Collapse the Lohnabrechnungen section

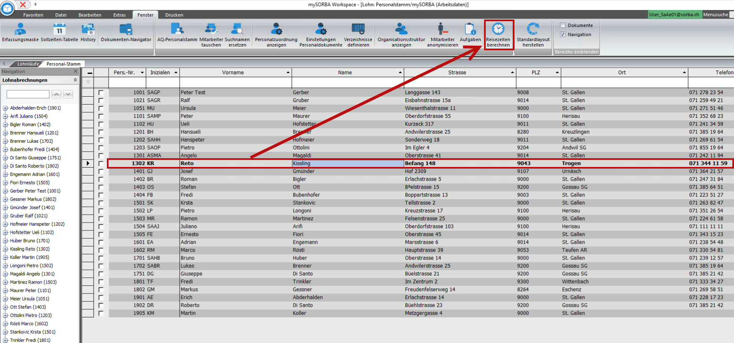75,80
